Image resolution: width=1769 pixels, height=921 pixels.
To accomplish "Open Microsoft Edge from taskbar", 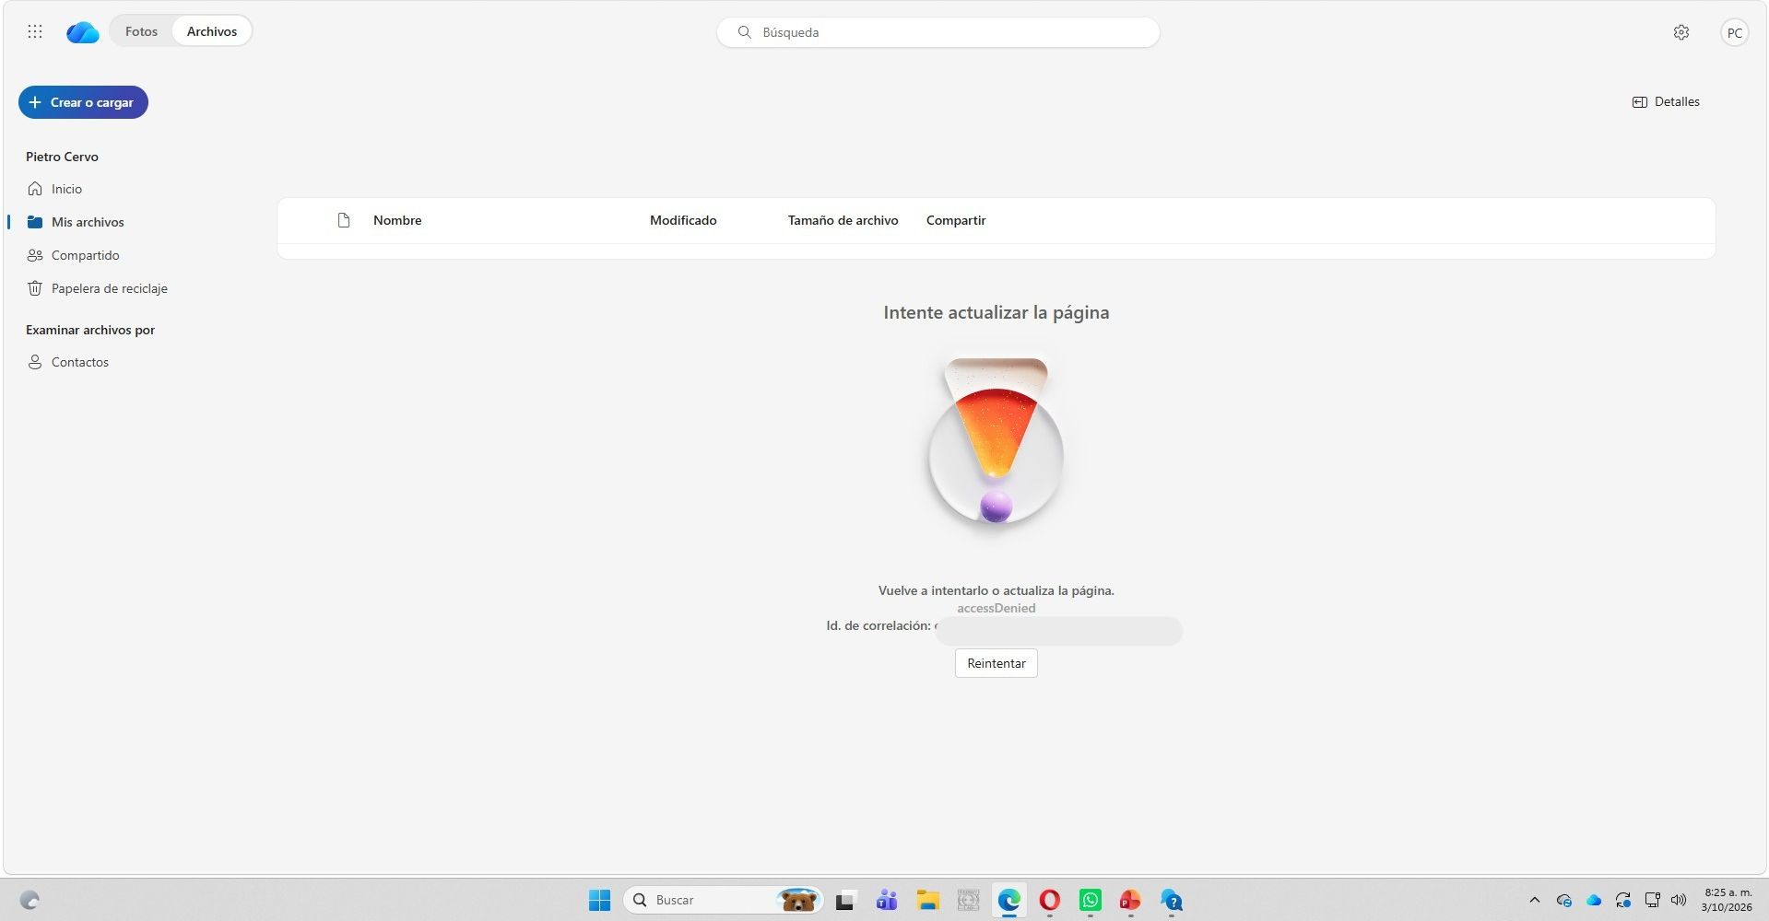I will [x=1008, y=901].
